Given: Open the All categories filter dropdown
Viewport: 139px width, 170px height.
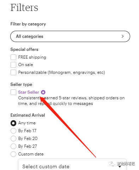Looking at the screenshot, I should (70, 36).
